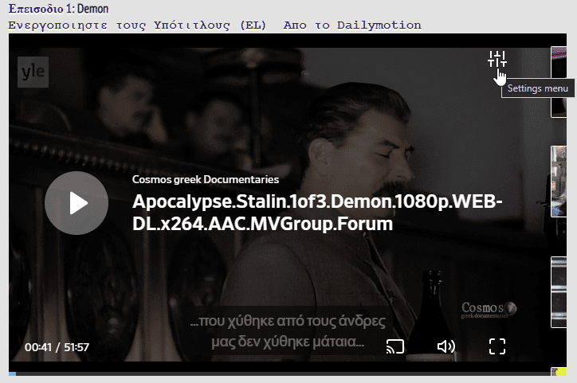This screenshot has width=577, height=383.
Task: Click the 00:41 / 51:57 time display
Action: pos(57,347)
